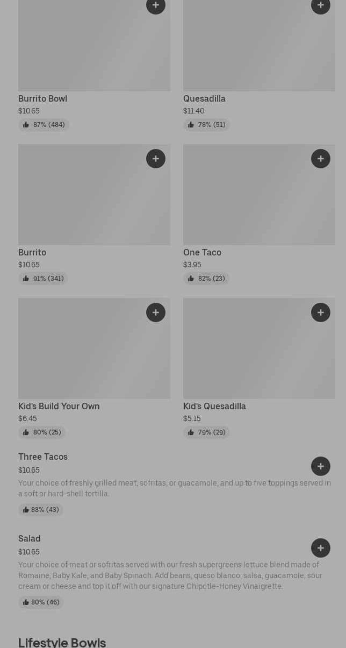Add Burrito with the plus icon
The height and width of the screenshot is (648, 346).
[156, 159]
